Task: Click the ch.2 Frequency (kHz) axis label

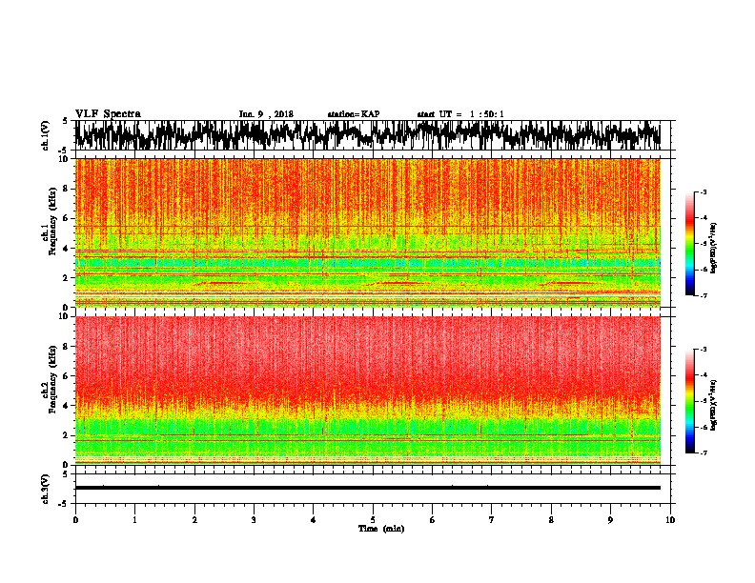Action: [51, 379]
